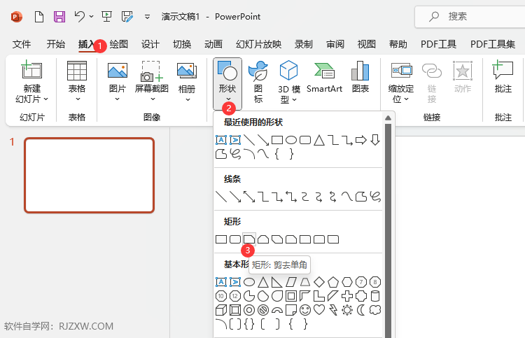Select the folded corner shape
This screenshot has height=338, width=525.
coord(291,310)
